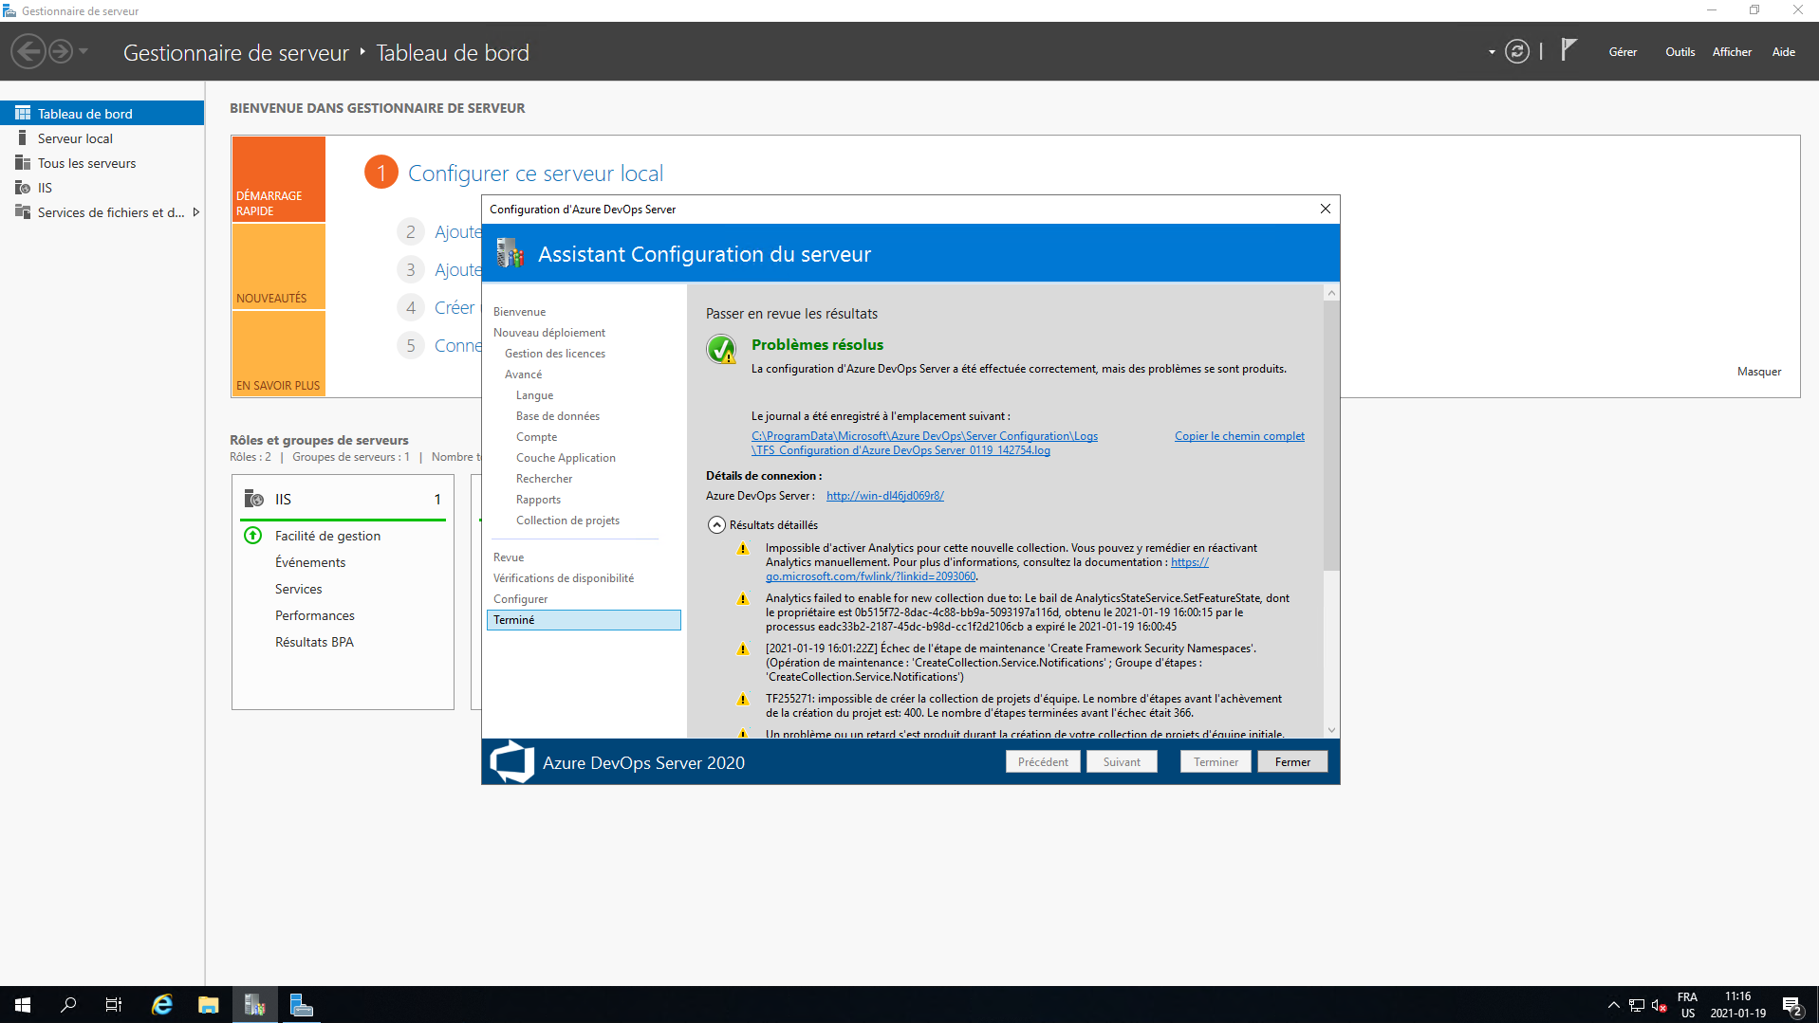Viewport: 1819px width, 1023px height.
Task: Expand Services de fichiers sidebar arrow
Action: tap(196, 212)
